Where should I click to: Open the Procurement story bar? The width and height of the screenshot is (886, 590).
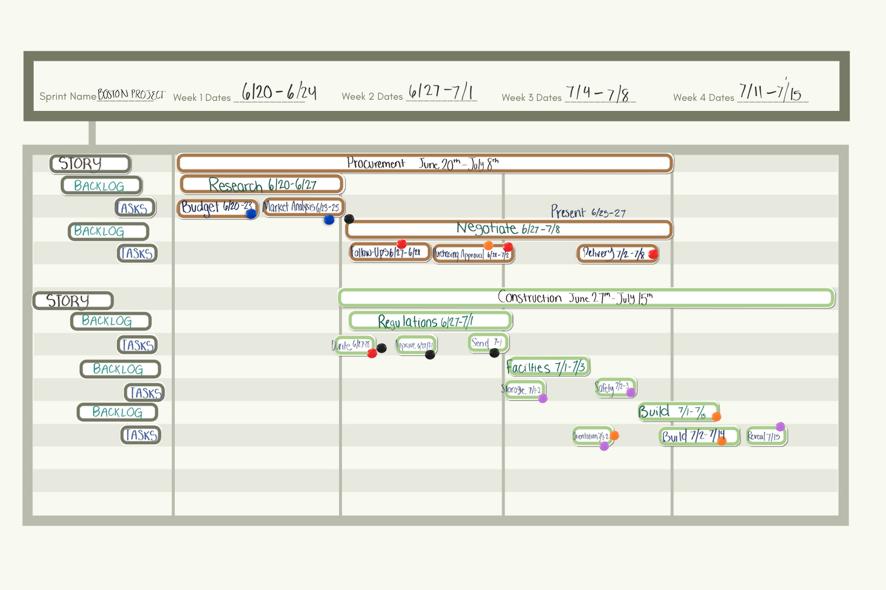(x=425, y=163)
